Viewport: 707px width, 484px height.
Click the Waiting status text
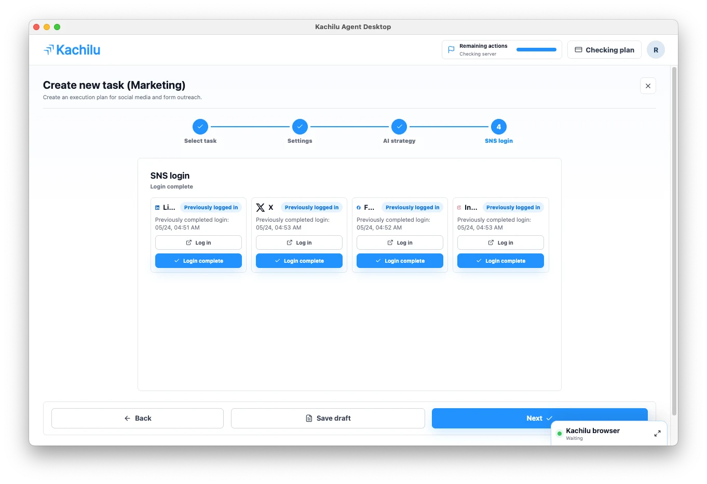574,438
